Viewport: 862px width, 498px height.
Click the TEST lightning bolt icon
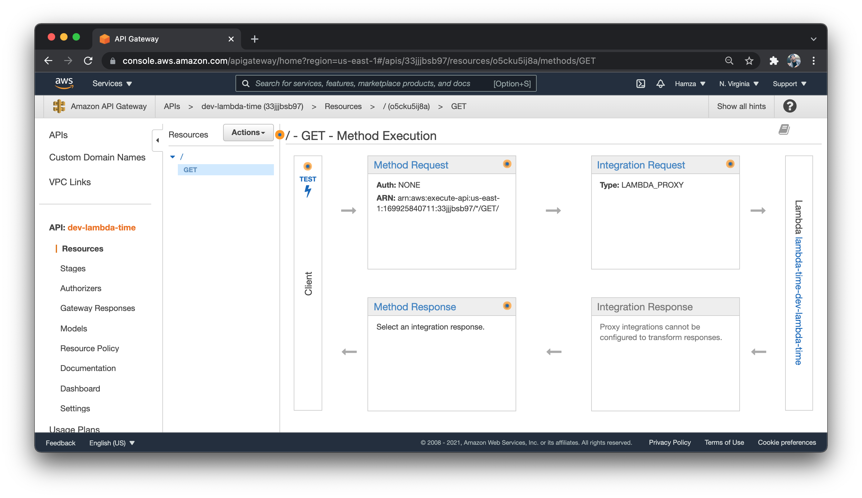tap(307, 191)
